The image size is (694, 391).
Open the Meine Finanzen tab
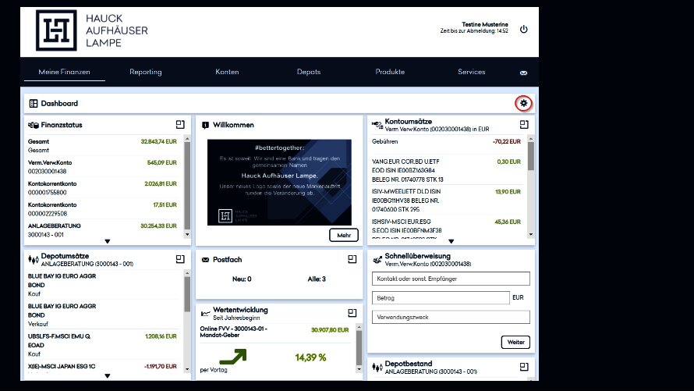pos(64,72)
